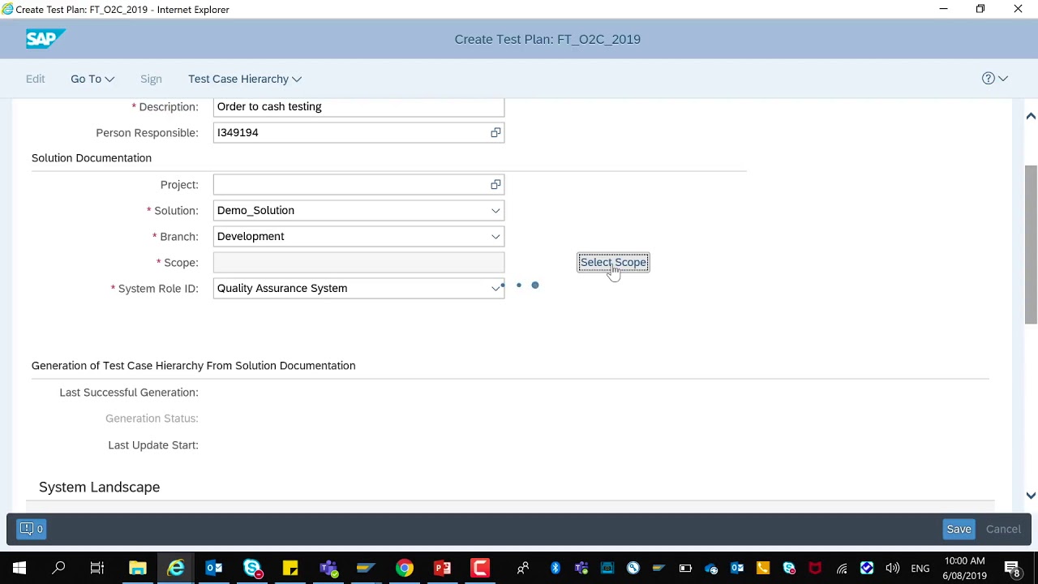Open Windows taskbar search

58,568
